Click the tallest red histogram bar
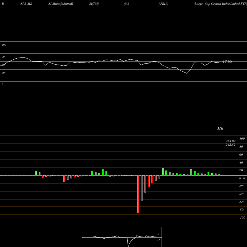The width and height of the screenshot is (247, 247). 138,194
